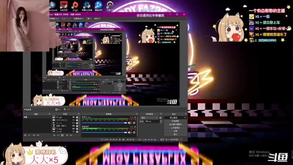Open source properties gear in Sources panel footer
This screenshot has width=293, height=165.
pos(62,135)
